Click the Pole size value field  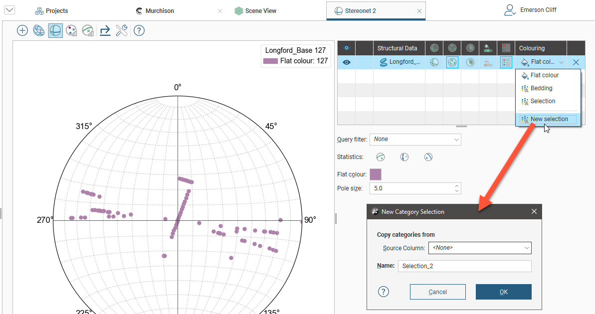411,188
